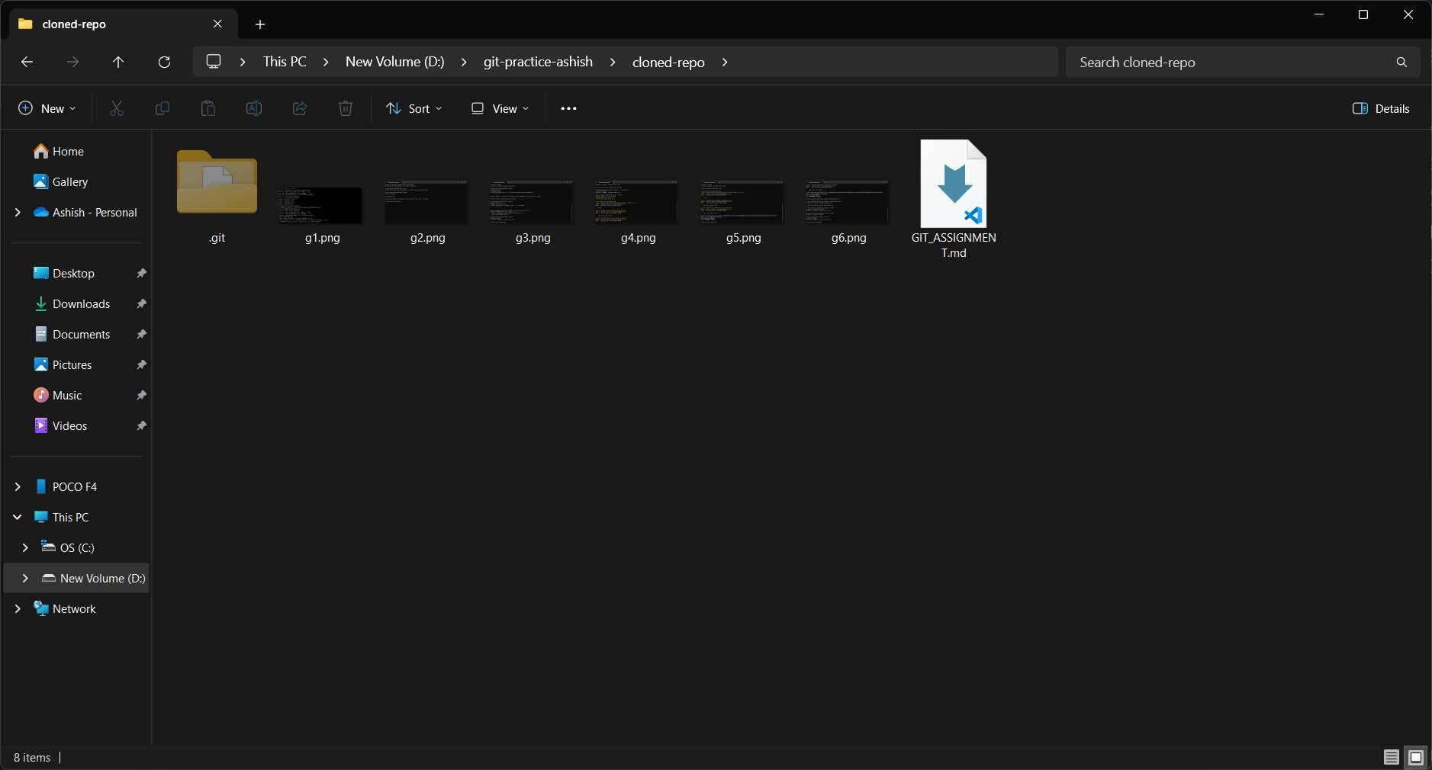Copy files with the Copy toolbar icon
The image size is (1432, 770).
[162, 108]
